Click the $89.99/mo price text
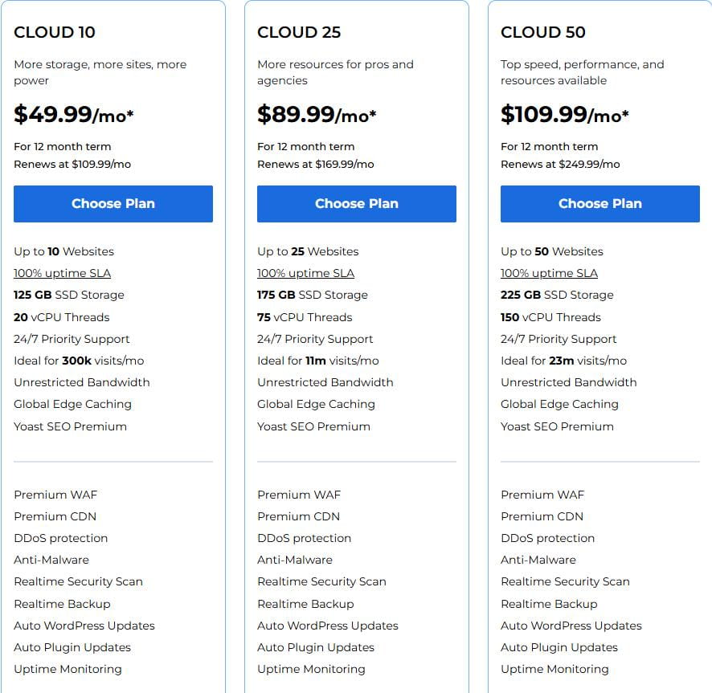Viewport: 712px width, 693px height. coord(317,115)
